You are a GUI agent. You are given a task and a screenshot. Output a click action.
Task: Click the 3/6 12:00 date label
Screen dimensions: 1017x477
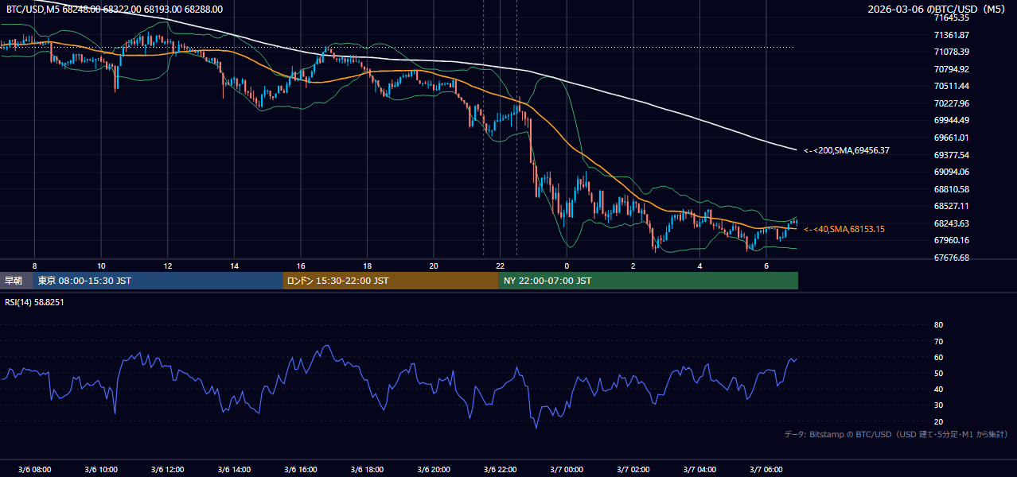168,469
